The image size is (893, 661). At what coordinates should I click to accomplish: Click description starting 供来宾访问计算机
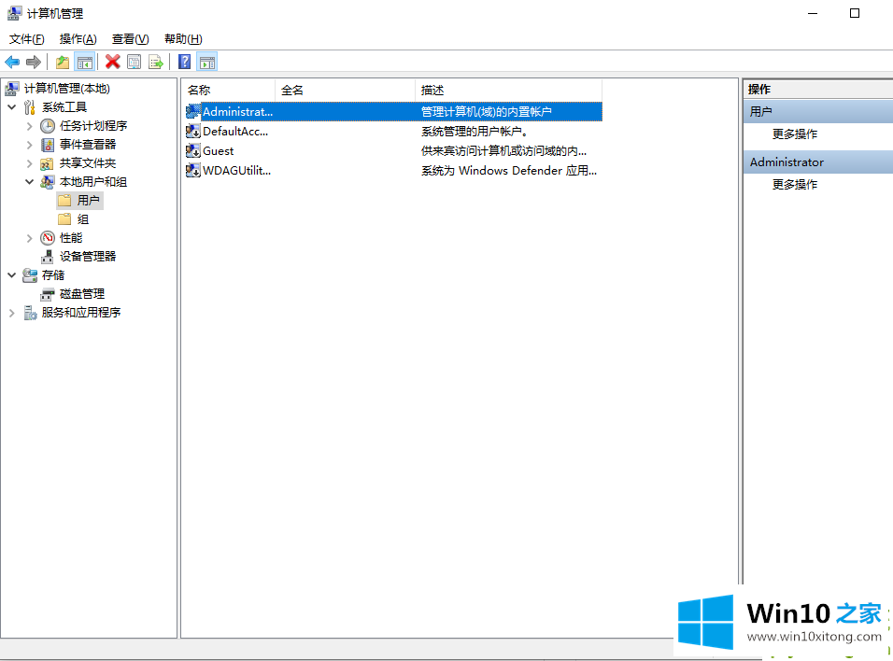[x=503, y=151]
